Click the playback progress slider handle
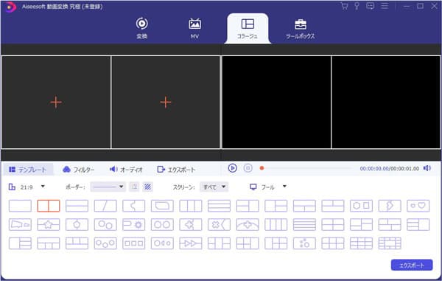The height and width of the screenshot is (281, 442). point(262,168)
